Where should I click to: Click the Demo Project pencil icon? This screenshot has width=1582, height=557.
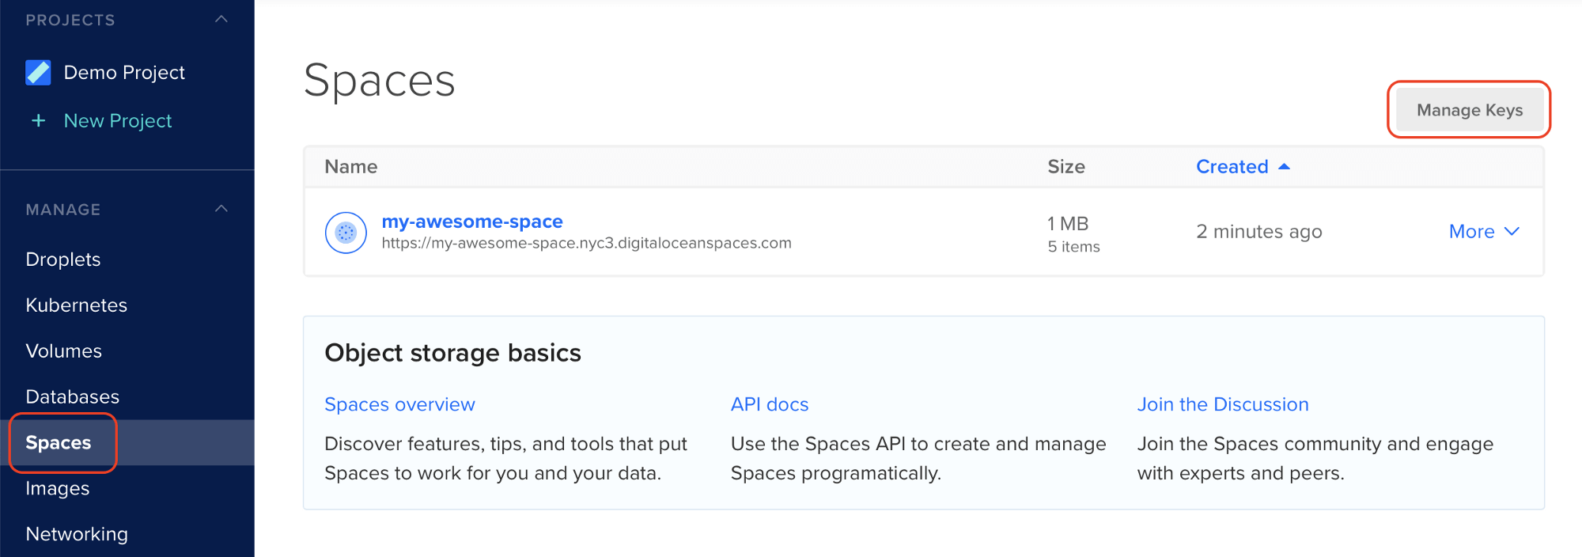(38, 73)
